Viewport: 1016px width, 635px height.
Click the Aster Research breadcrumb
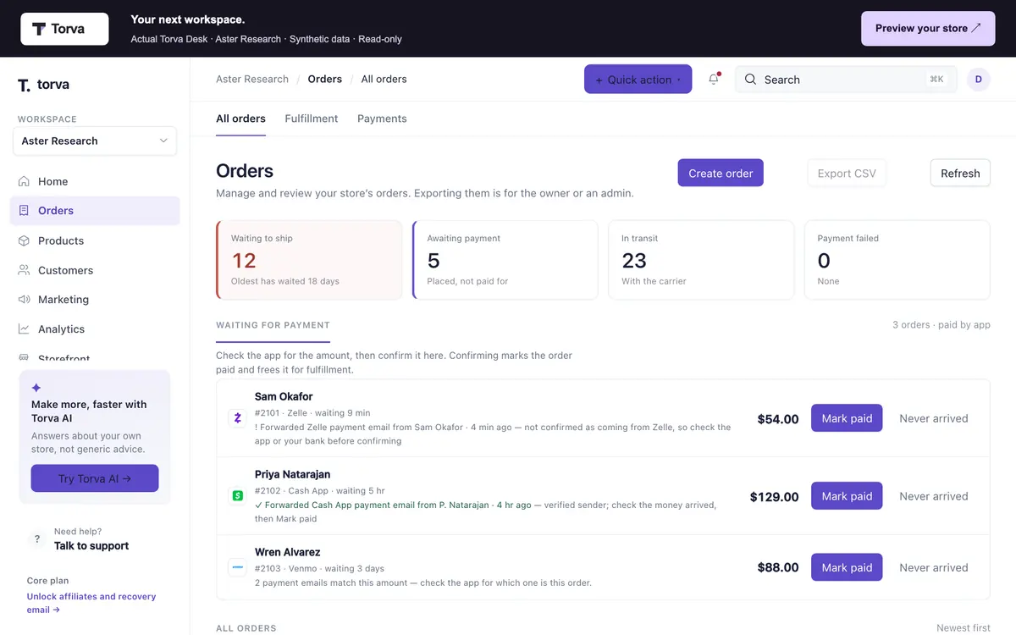coord(252,80)
